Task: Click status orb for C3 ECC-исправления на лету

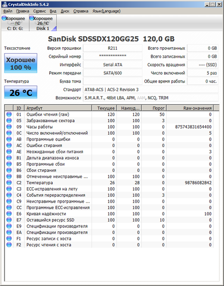Action: tap(9, 189)
